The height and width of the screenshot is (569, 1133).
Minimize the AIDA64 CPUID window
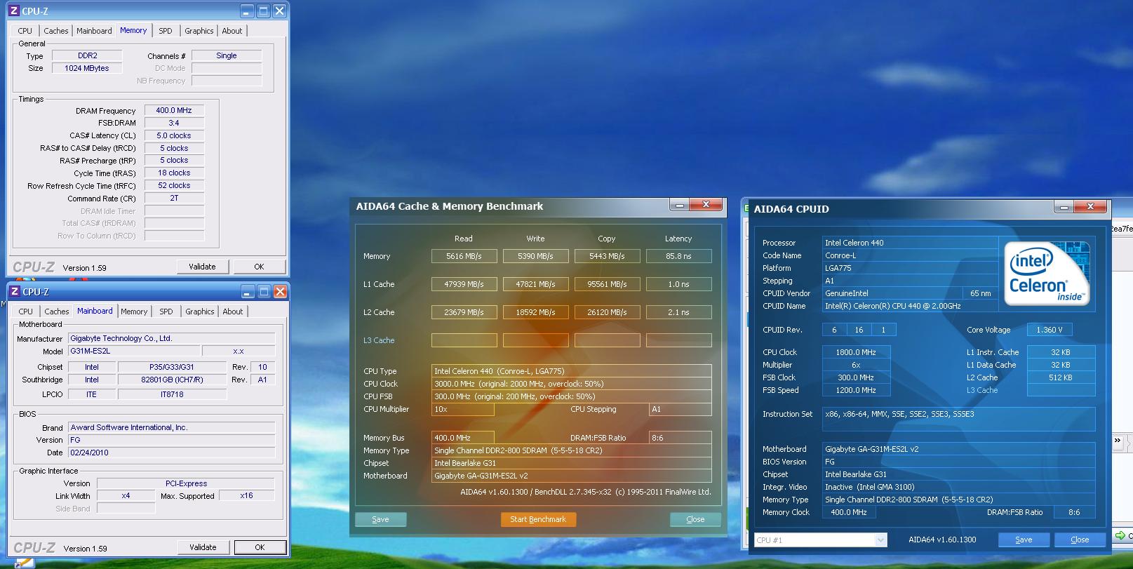coord(1064,207)
